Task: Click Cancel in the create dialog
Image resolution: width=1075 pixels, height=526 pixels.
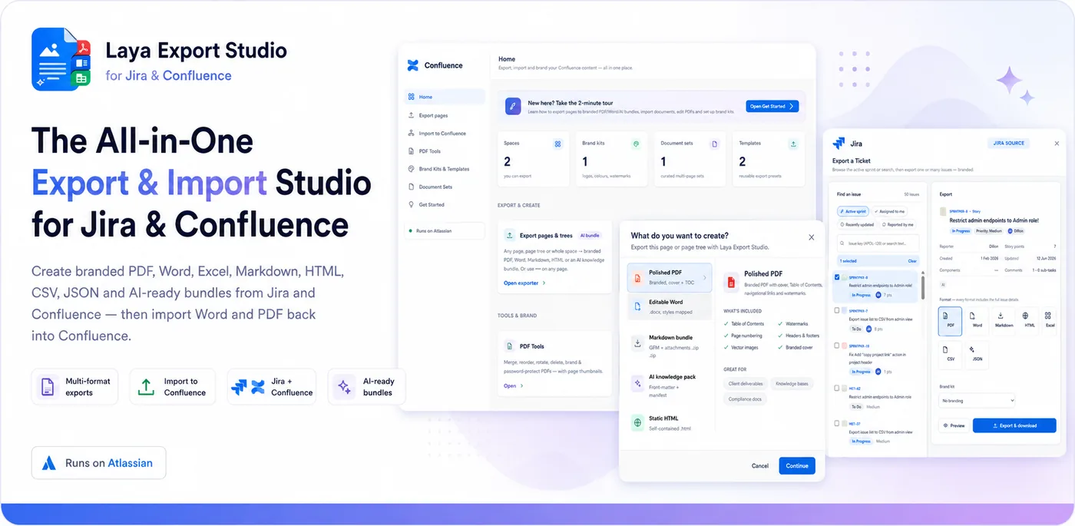Action: click(760, 465)
